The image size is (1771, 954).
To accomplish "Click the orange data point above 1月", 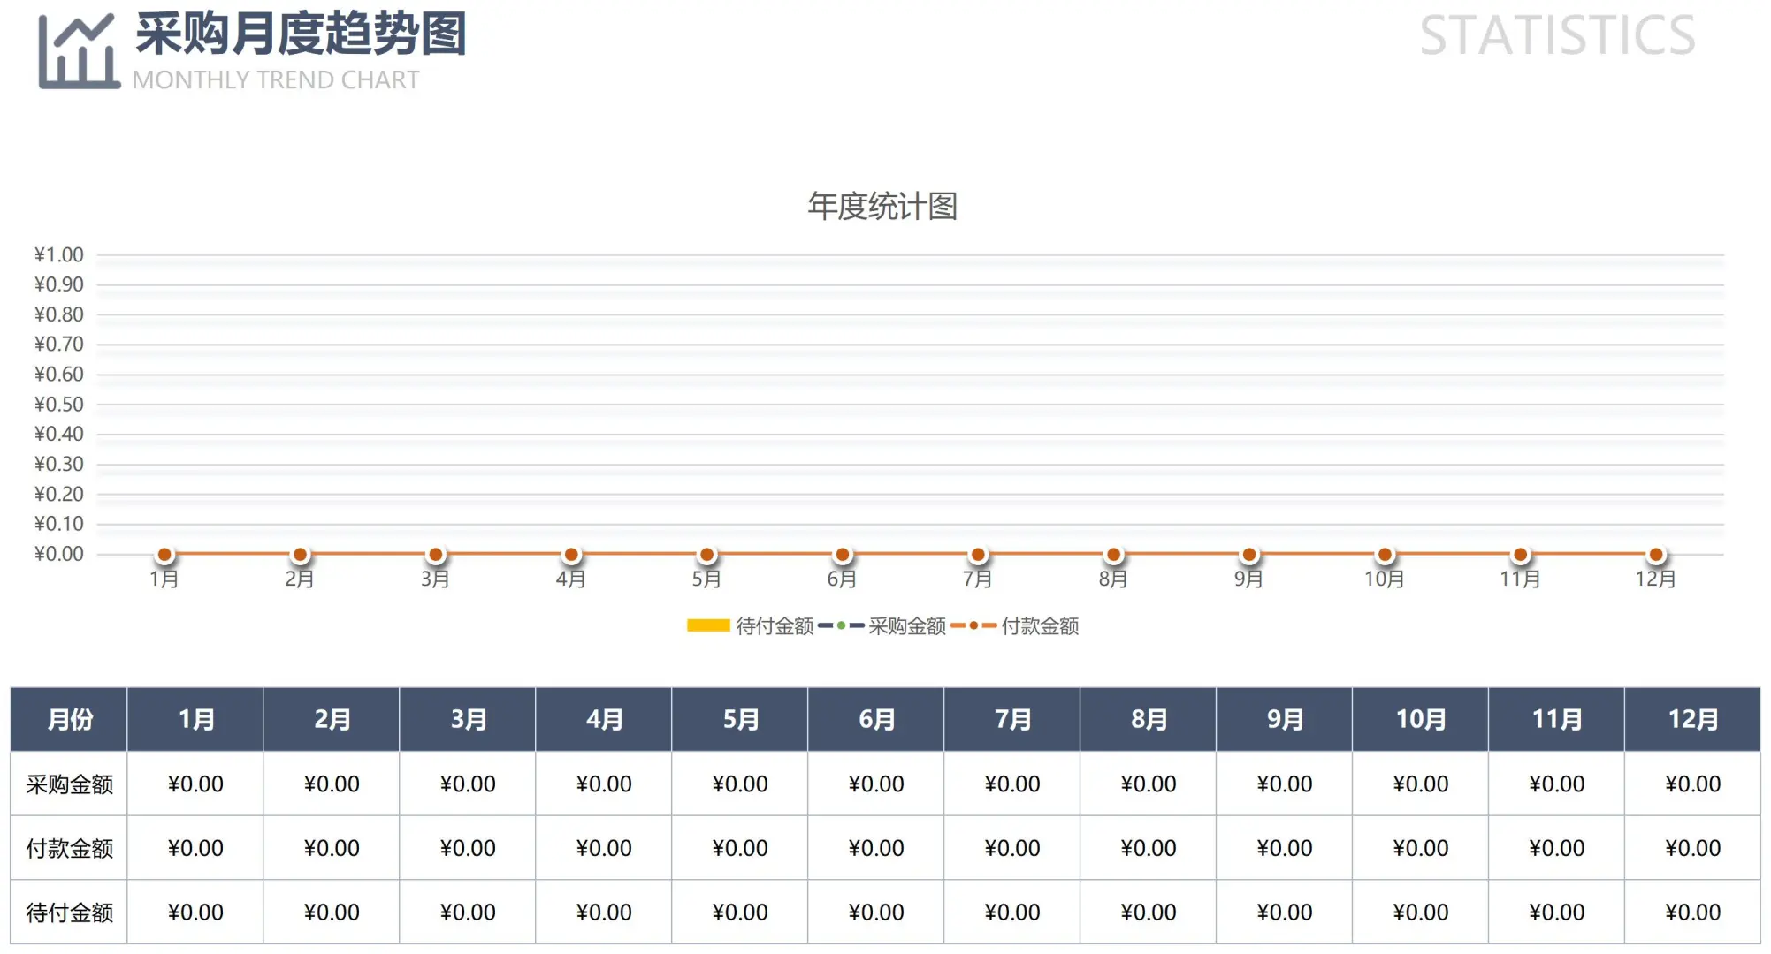I will 164,553.
